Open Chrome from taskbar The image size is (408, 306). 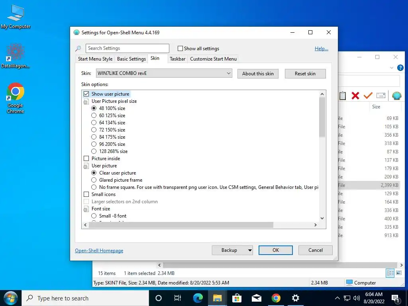pos(276,298)
